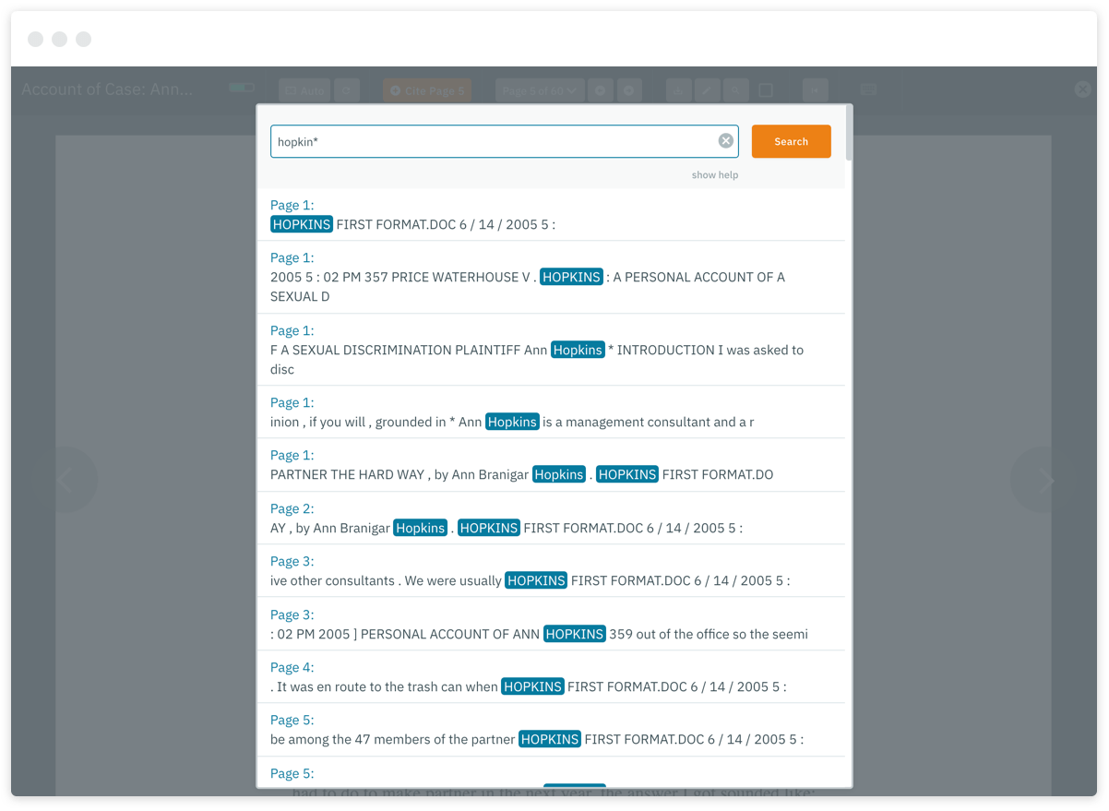This screenshot has width=1109, height=811.
Task: Enable Auto mode in the toolbar
Action: (304, 89)
